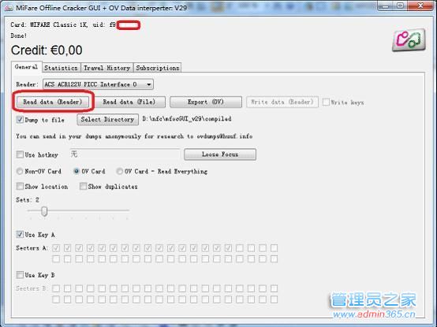The height and width of the screenshot is (327, 437).
Task: Click the Sets slider handle
Action: [x=44, y=211]
